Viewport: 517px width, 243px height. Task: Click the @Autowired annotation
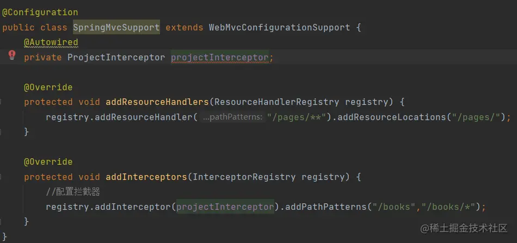[51, 42]
